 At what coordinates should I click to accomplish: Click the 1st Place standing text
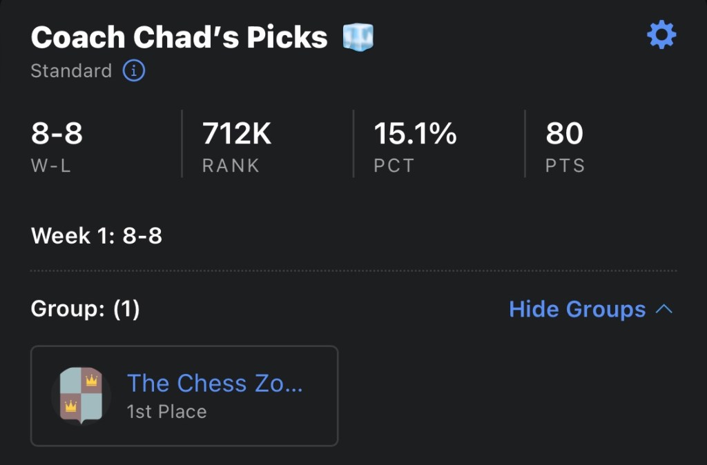[x=166, y=412]
